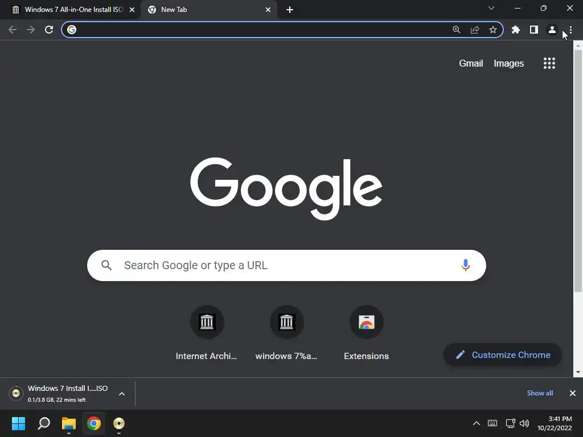Open Chrome's three-dot menu
This screenshot has height=437, width=583.
click(x=570, y=30)
